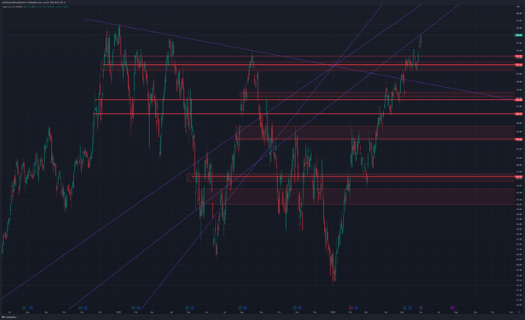This screenshot has width=525, height=320.
Task: Select the blue dividend marker at Nov 2022
Action: pos(300,308)
